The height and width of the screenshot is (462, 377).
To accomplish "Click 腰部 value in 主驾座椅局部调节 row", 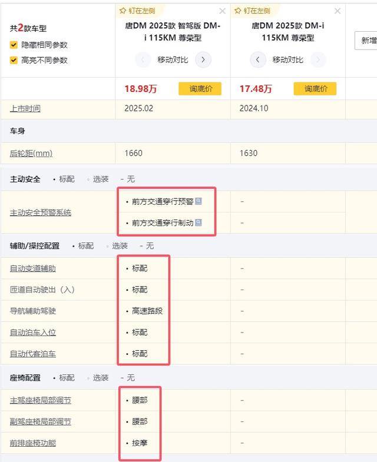I will (140, 400).
